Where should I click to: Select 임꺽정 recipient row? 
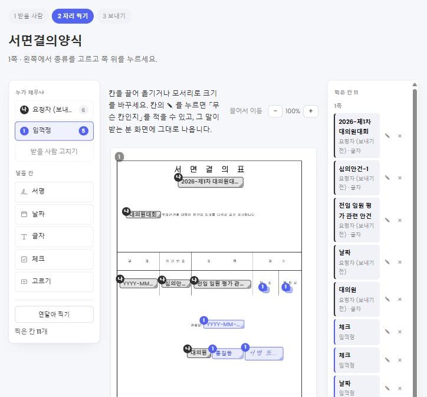(54, 131)
